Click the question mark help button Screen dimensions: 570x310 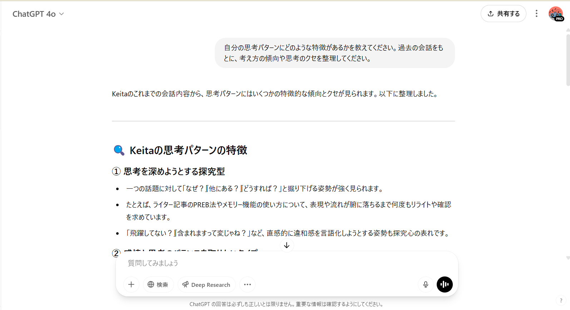(x=561, y=301)
